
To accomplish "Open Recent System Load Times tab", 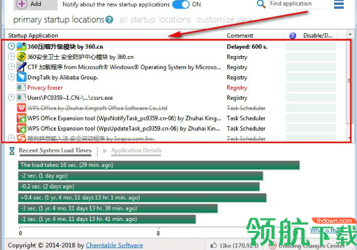I will tap(55, 150).
